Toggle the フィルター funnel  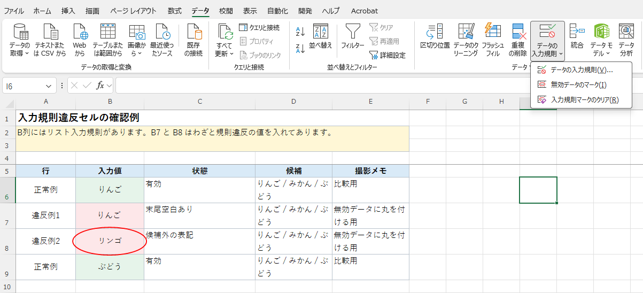(x=352, y=36)
